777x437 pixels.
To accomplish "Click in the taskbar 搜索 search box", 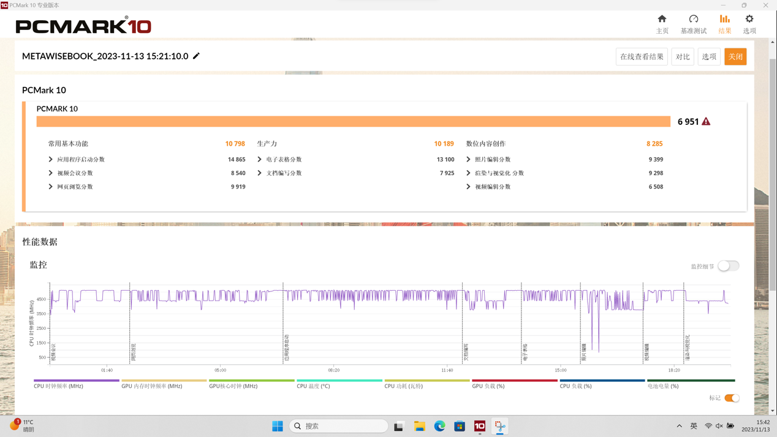I will [338, 426].
